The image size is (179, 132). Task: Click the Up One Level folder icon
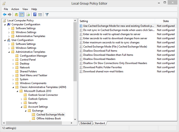(16, 14)
